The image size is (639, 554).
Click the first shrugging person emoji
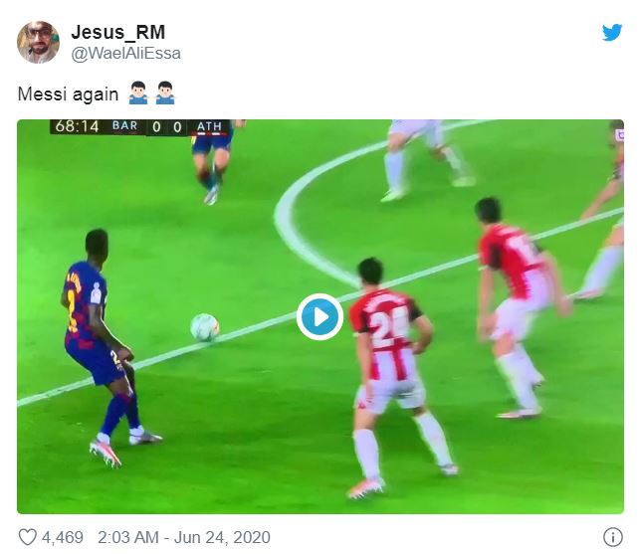[x=138, y=93]
